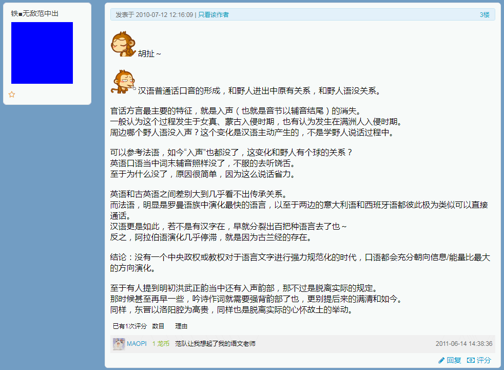
Task: Click the pencil icon beside 回复
Action: (441, 361)
